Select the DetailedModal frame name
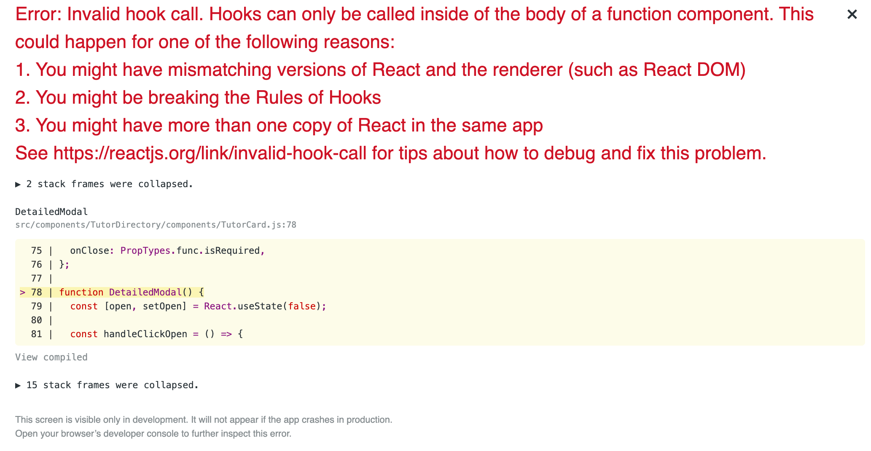 pos(51,211)
